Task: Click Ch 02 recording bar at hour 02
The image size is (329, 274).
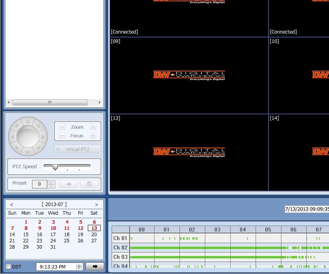Action: 192,248
